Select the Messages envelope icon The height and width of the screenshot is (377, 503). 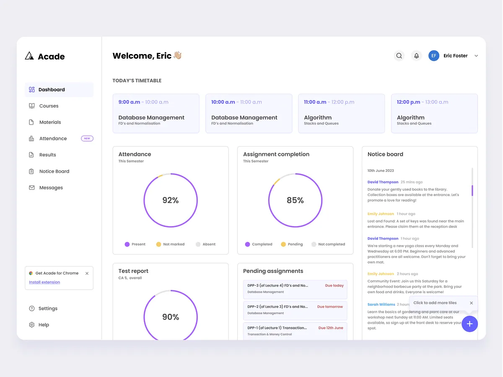tap(32, 187)
